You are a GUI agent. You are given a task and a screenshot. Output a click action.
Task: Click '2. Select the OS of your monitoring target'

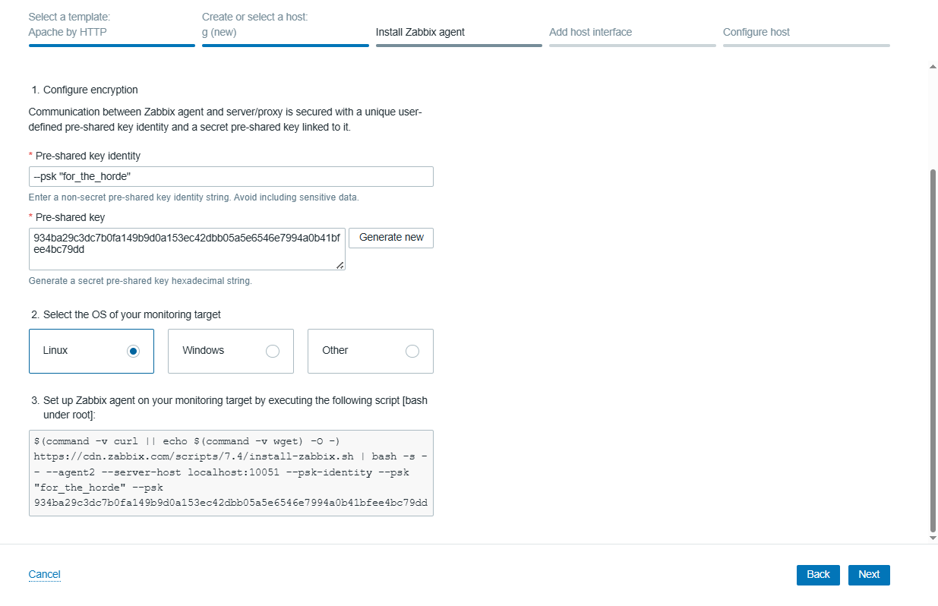coord(125,314)
